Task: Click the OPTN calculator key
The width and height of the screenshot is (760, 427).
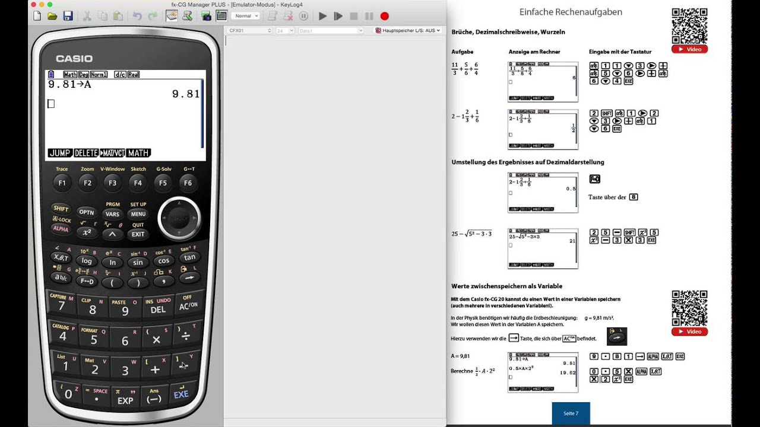Action: tap(87, 212)
